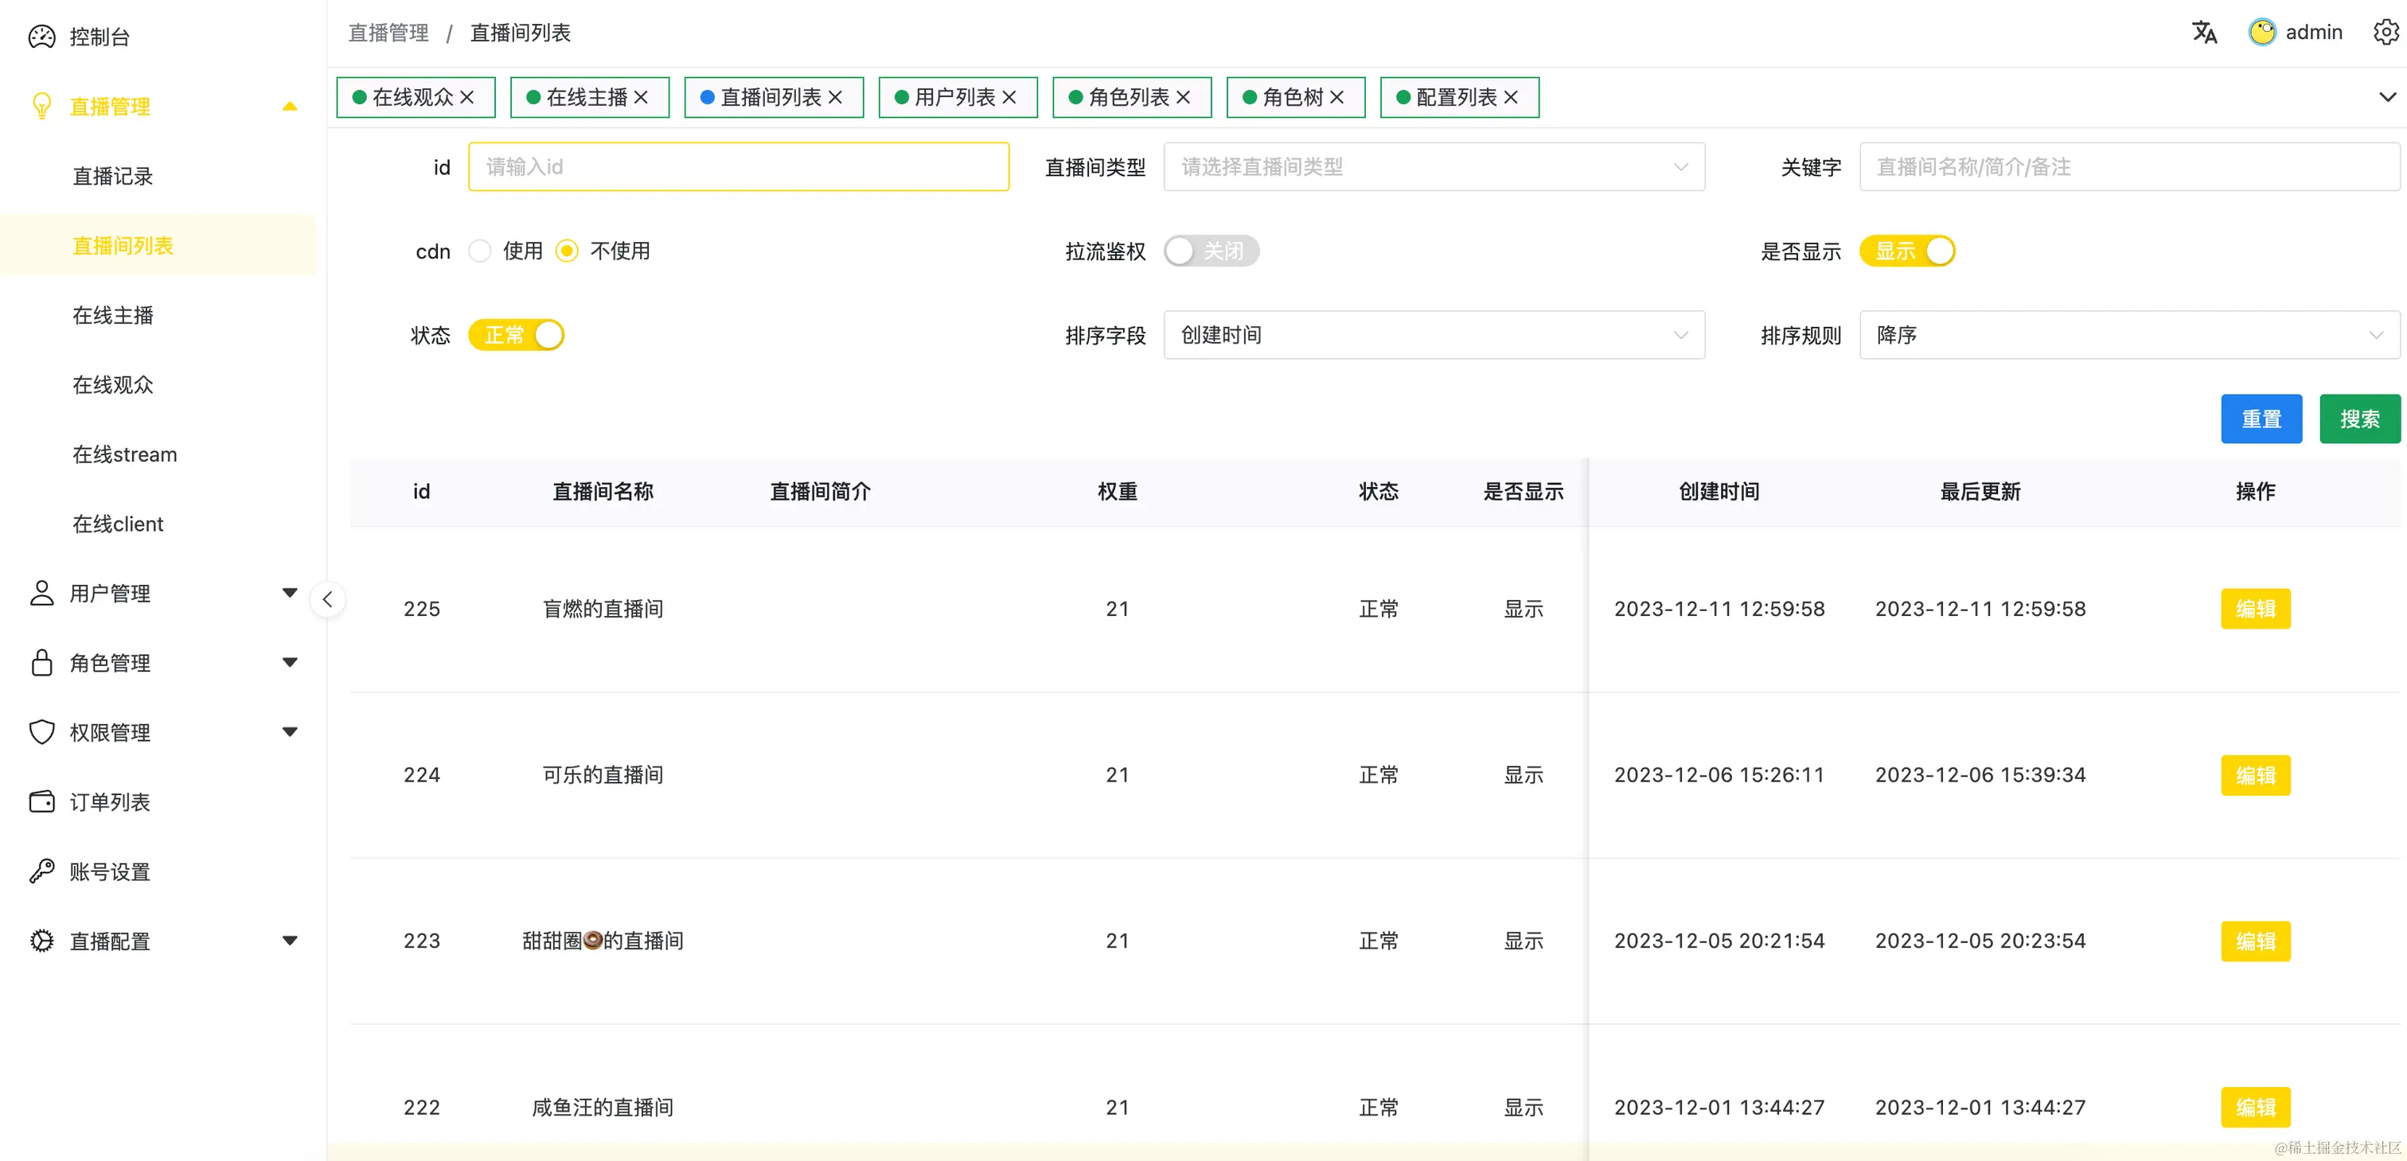Click the 直播管理 lightbulb icon

(x=42, y=106)
